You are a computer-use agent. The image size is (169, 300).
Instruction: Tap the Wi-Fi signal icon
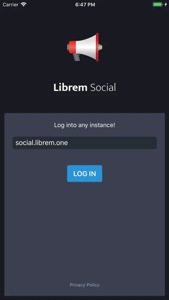24,5
